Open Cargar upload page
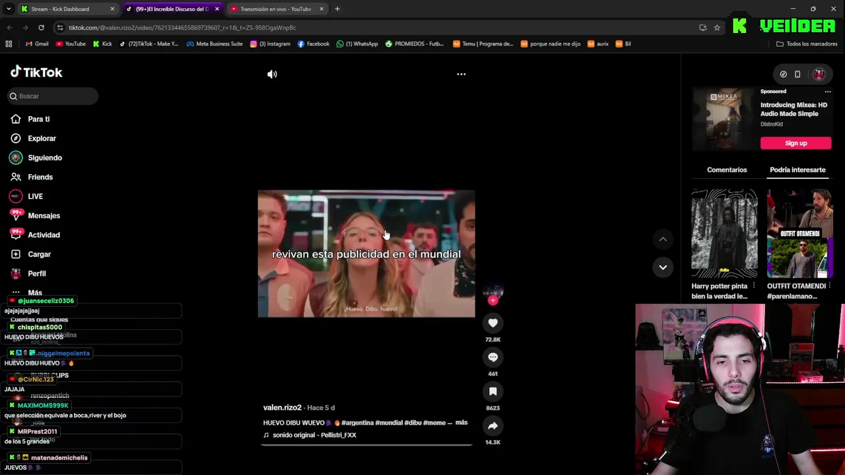Screen dimensions: 845x475 [x=39, y=254]
